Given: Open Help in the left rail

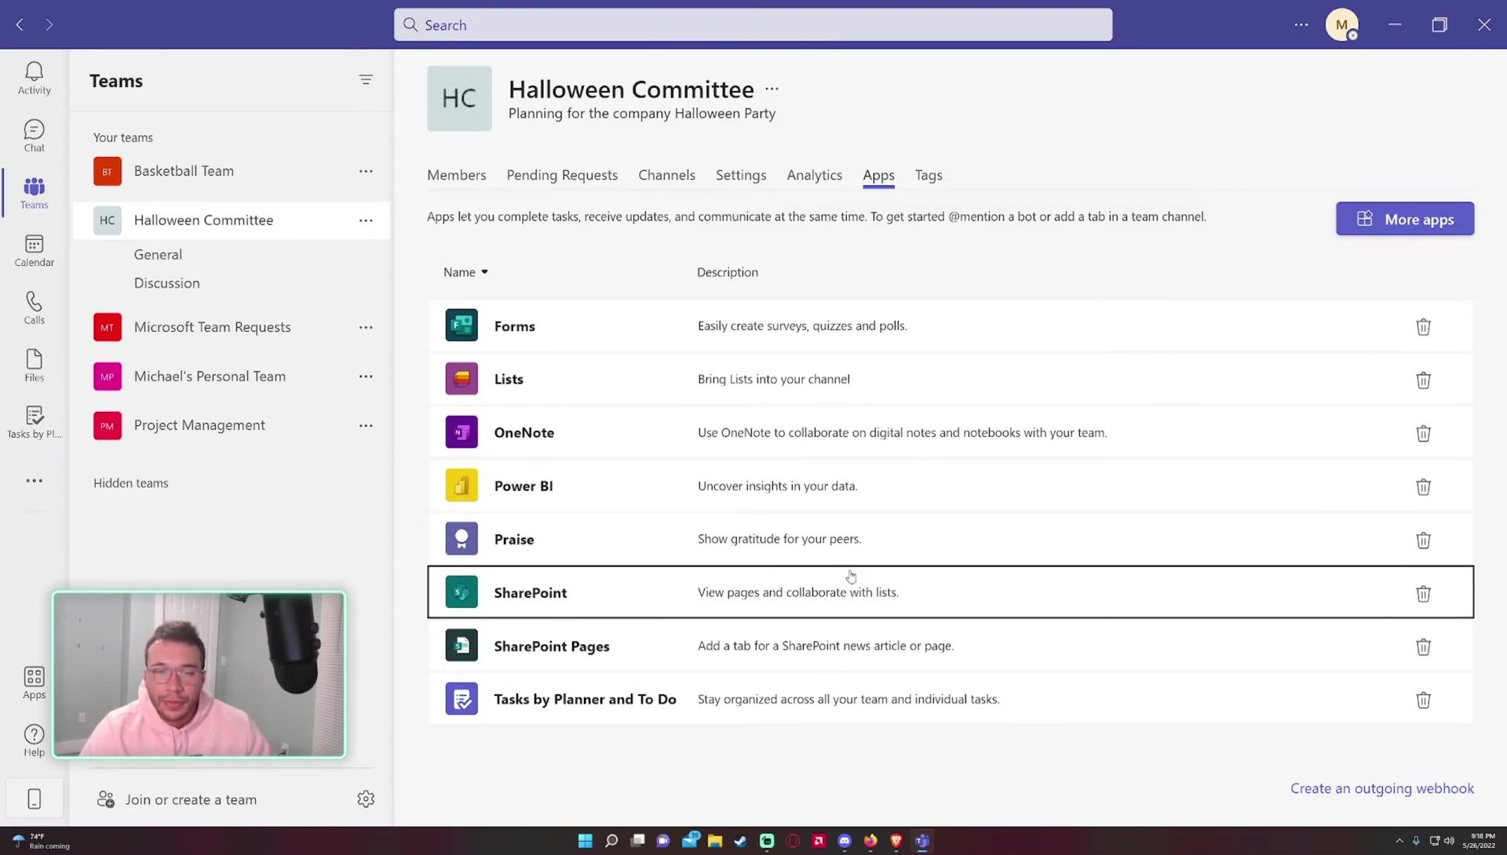Looking at the screenshot, I should 34,740.
